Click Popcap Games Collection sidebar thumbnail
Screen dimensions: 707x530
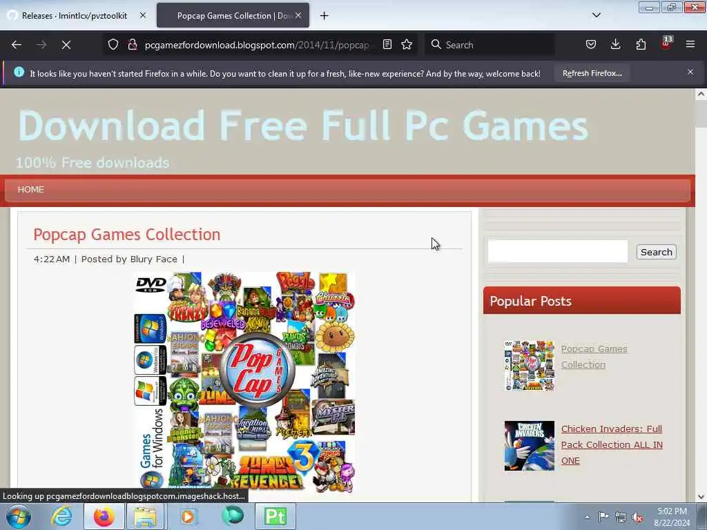pos(530,366)
